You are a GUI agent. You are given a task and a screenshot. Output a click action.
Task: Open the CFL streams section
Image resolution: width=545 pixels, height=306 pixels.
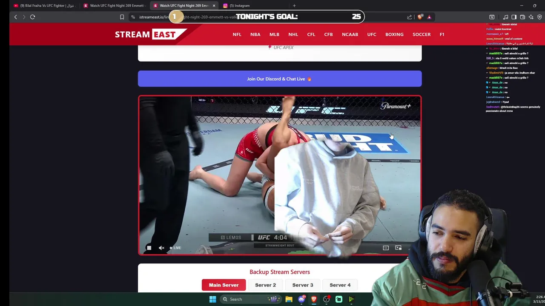click(x=311, y=34)
